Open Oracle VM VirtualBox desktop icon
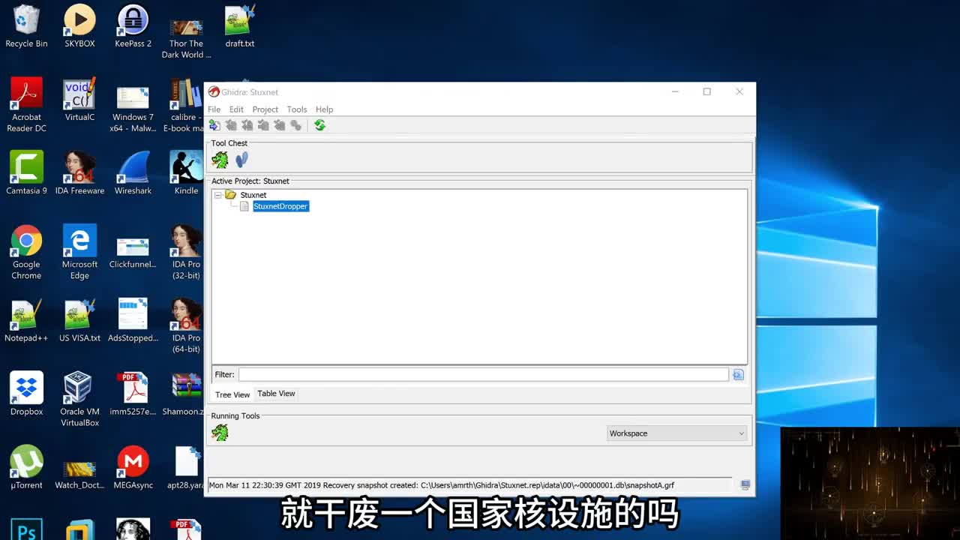The height and width of the screenshot is (540, 960). (79, 399)
